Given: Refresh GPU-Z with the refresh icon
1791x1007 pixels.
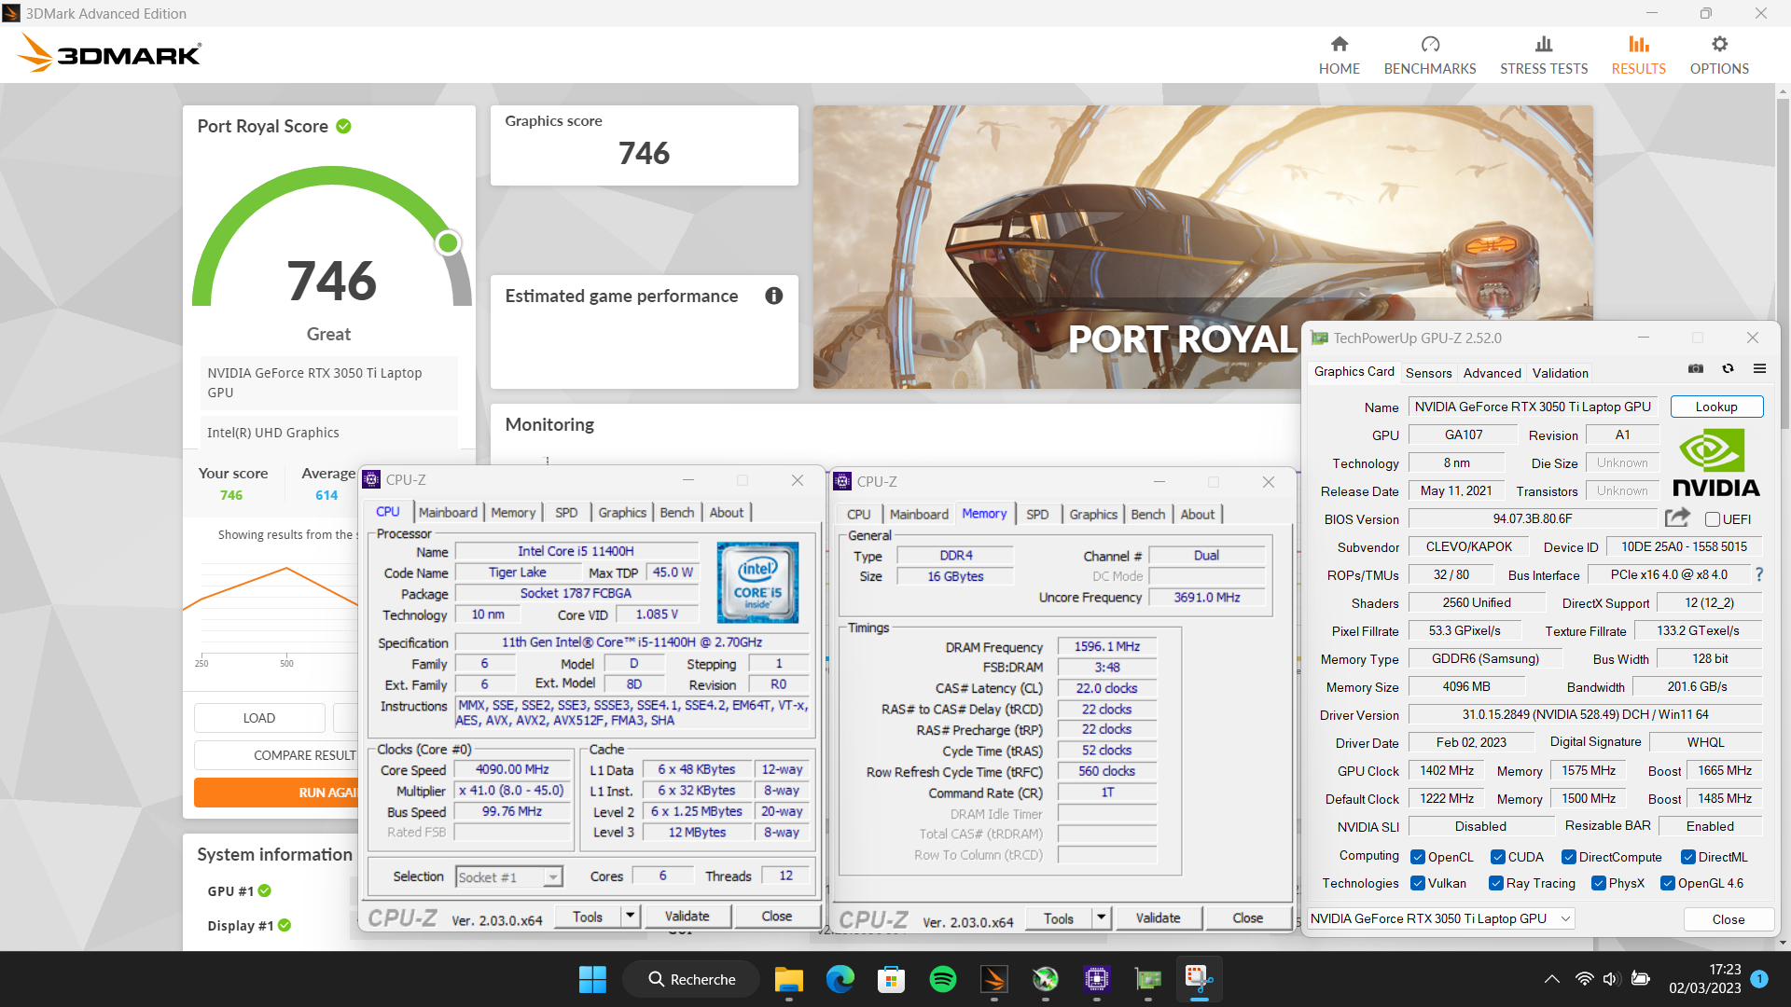Looking at the screenshot, I should [x=1728, y=368].
